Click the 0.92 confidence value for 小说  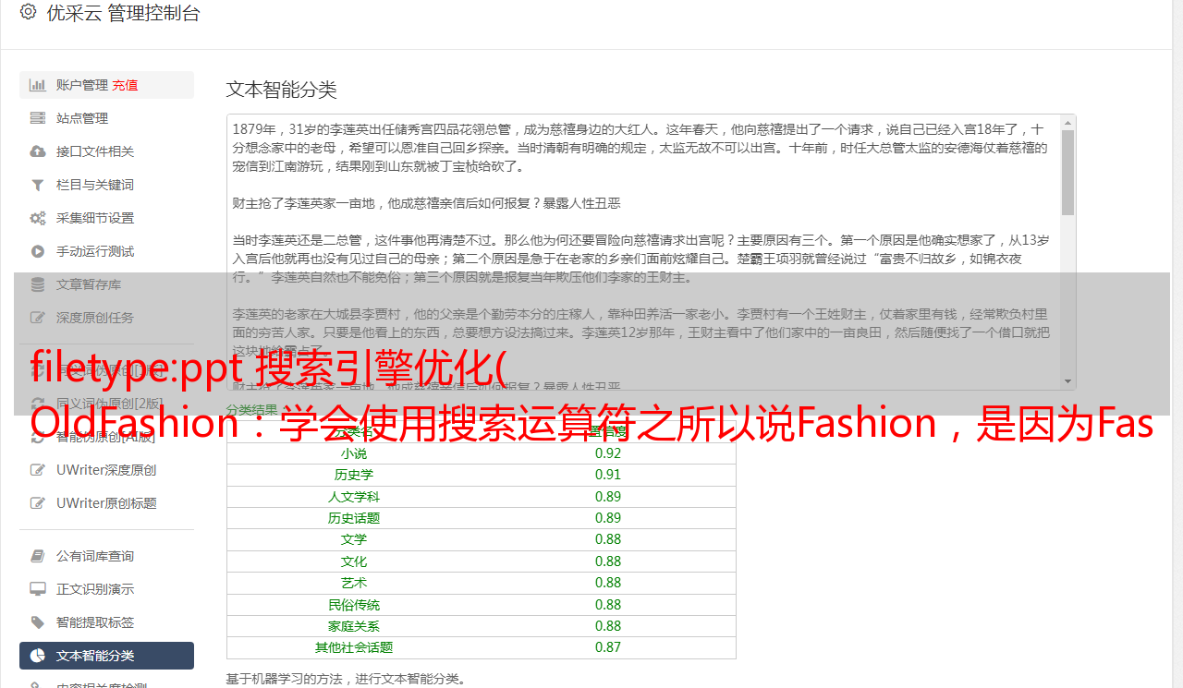pos(608,453)
